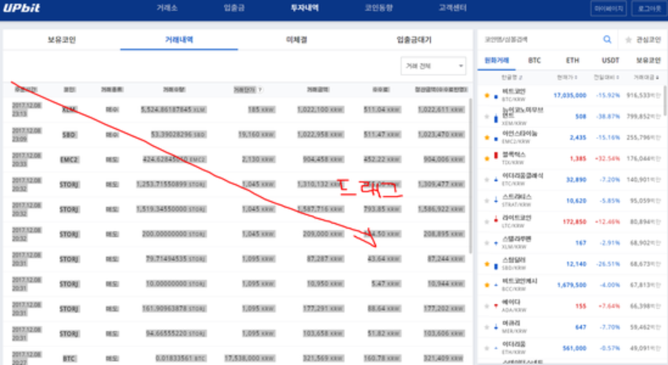Click the ADA/KRW favorite star
This screenshot has height=365, width=668.
pyautogui.click(x=486, y=307)
